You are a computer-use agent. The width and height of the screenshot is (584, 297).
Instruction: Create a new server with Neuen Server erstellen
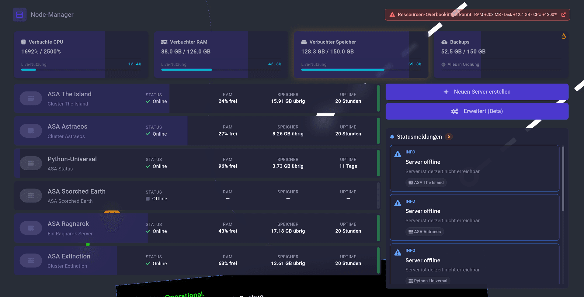(x=477, y=92)
